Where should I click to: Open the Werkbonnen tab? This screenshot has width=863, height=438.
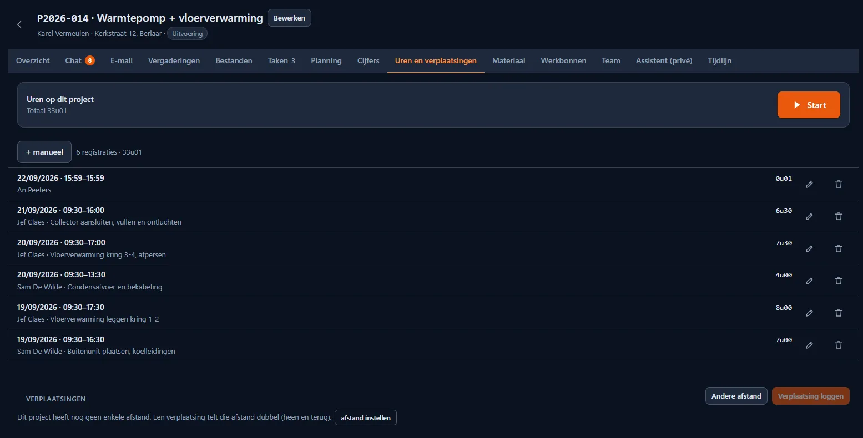click(x=563, y=60)
